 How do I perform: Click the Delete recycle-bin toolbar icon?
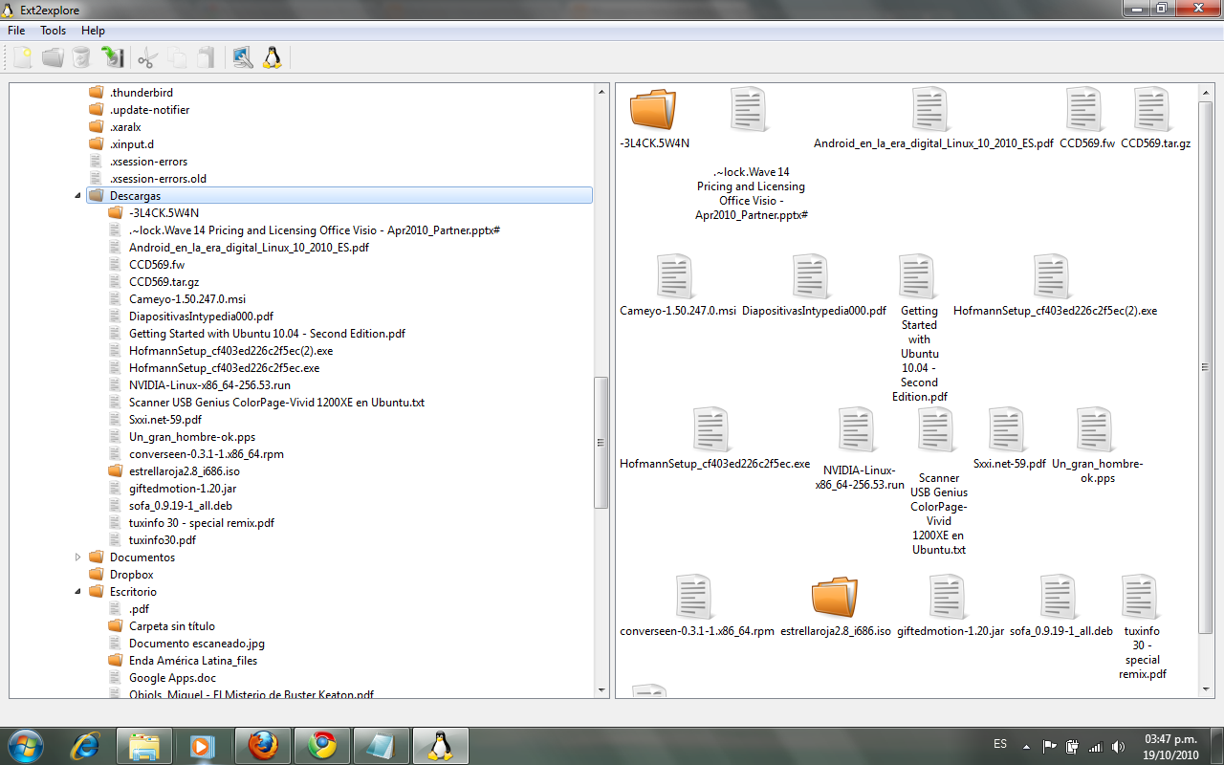point(81,57)
